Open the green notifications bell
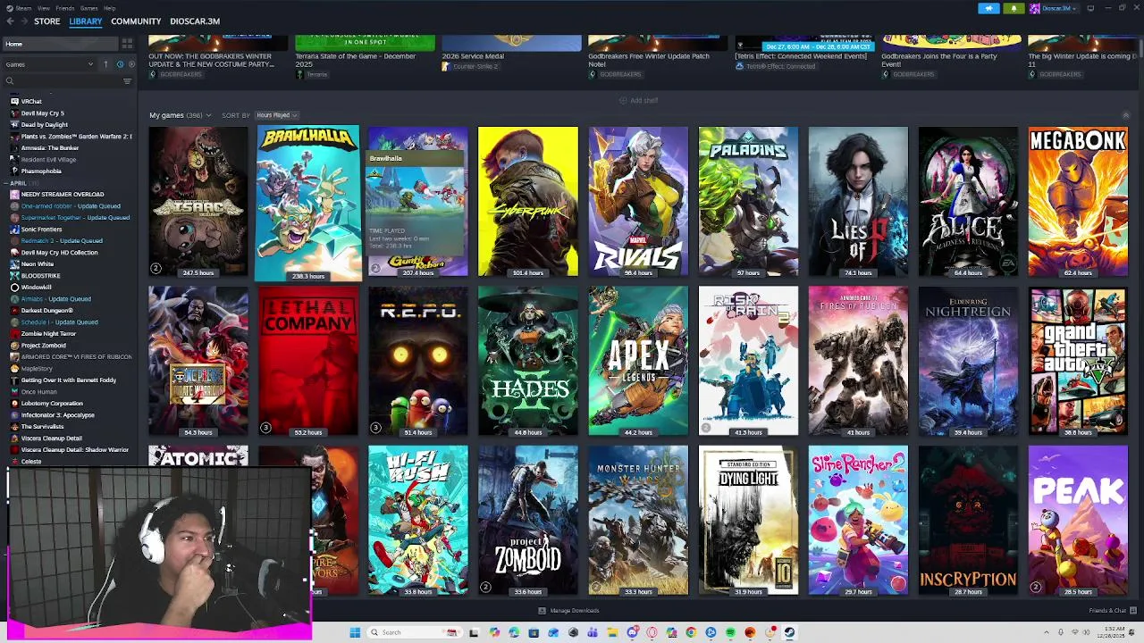Viewport: 1144px width, 643px height. pyautogui.click(x=1014, y=8)
